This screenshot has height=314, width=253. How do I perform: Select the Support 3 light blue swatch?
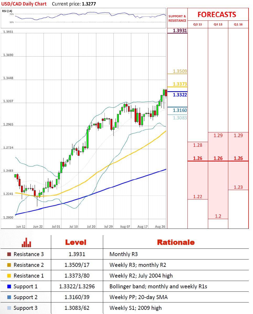(9, 308)
